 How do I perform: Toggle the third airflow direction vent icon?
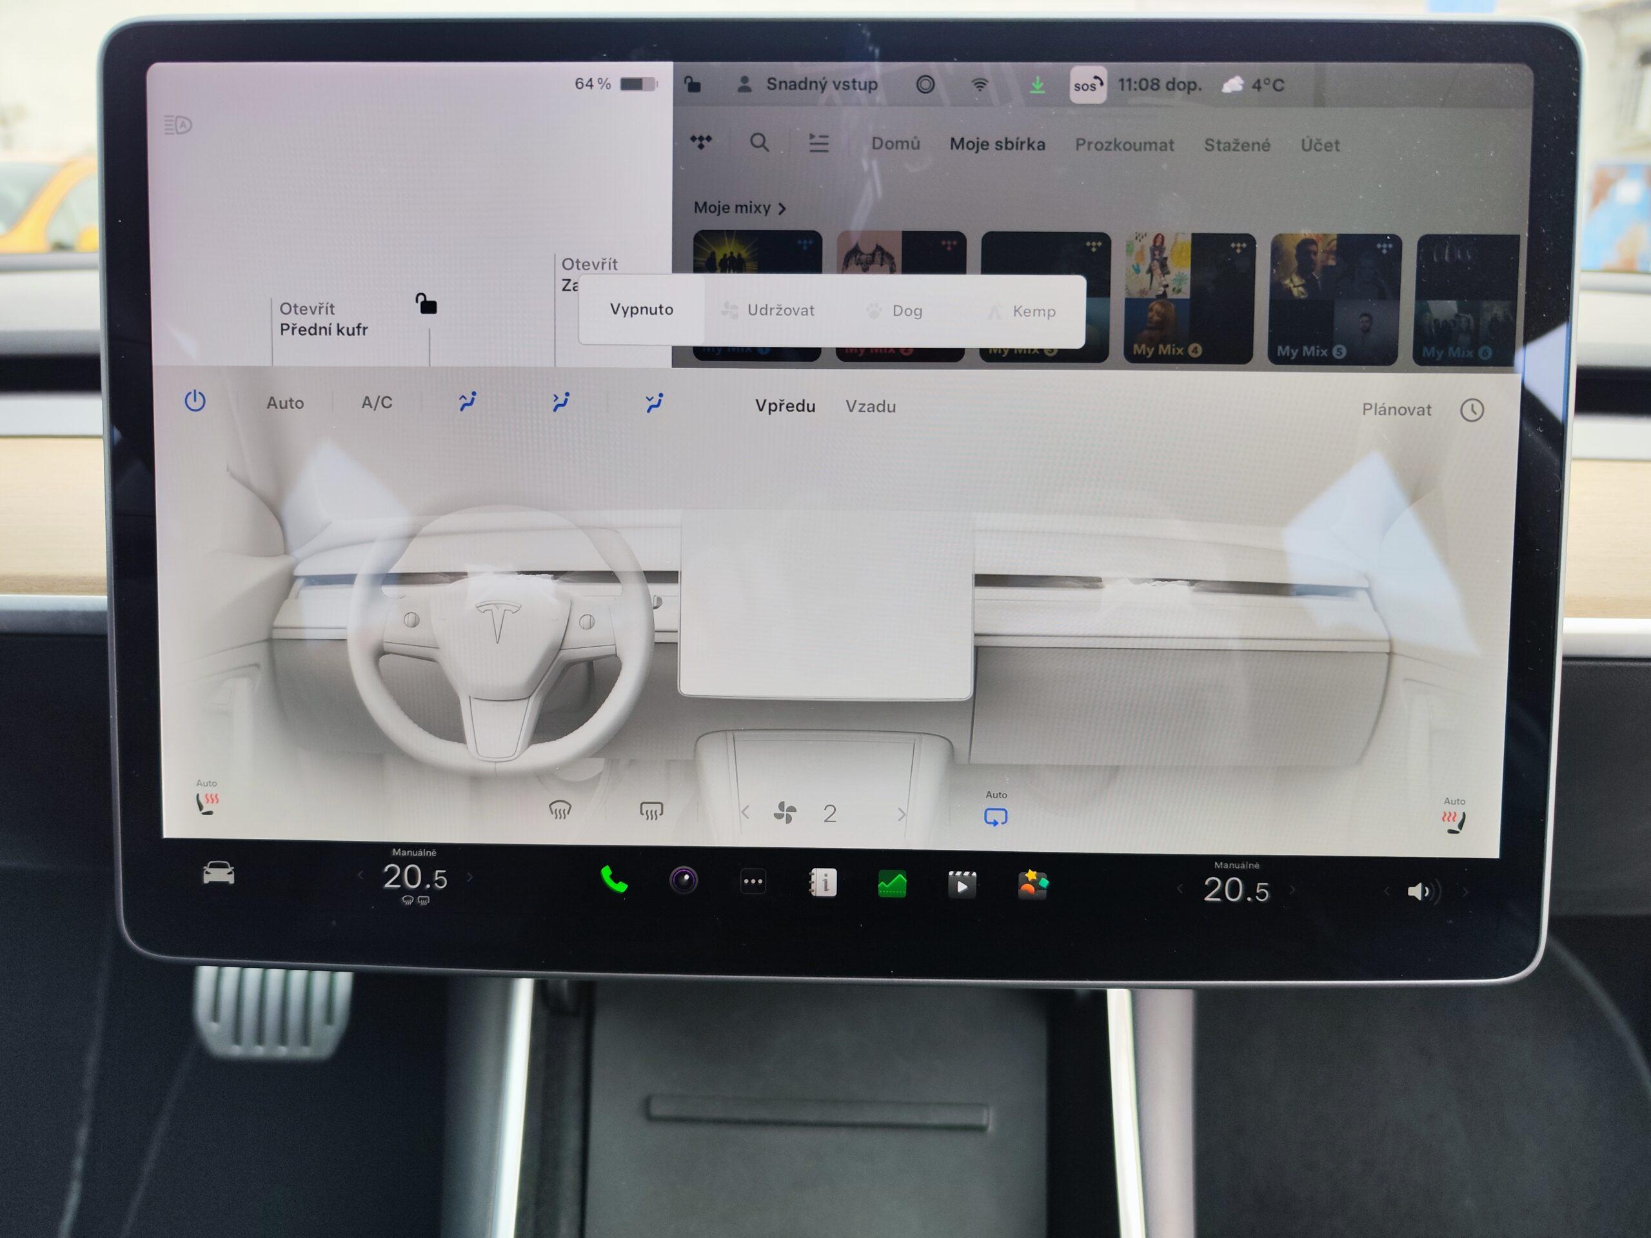(x=654, y=402)
